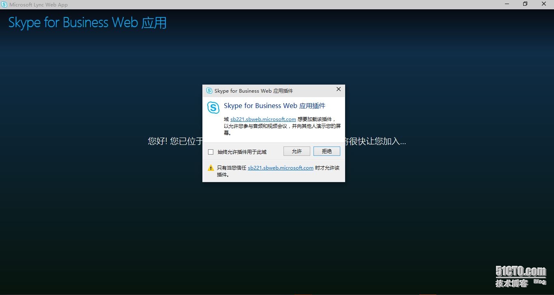Viewport: 554px width, 295px height.
Task: Restore down the Lync Web App window
Action: point(525,4)
